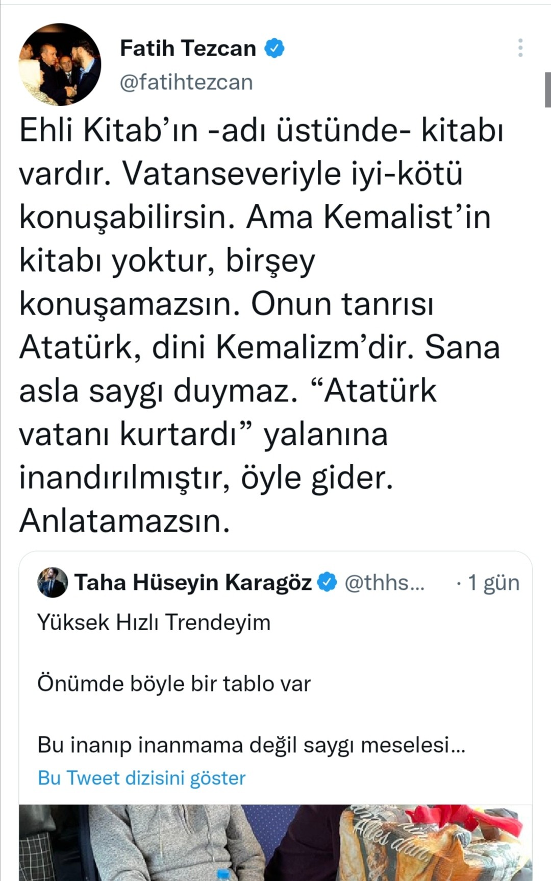Open the three-dot more options menu
551x881 pixels.
click(520, 48)
